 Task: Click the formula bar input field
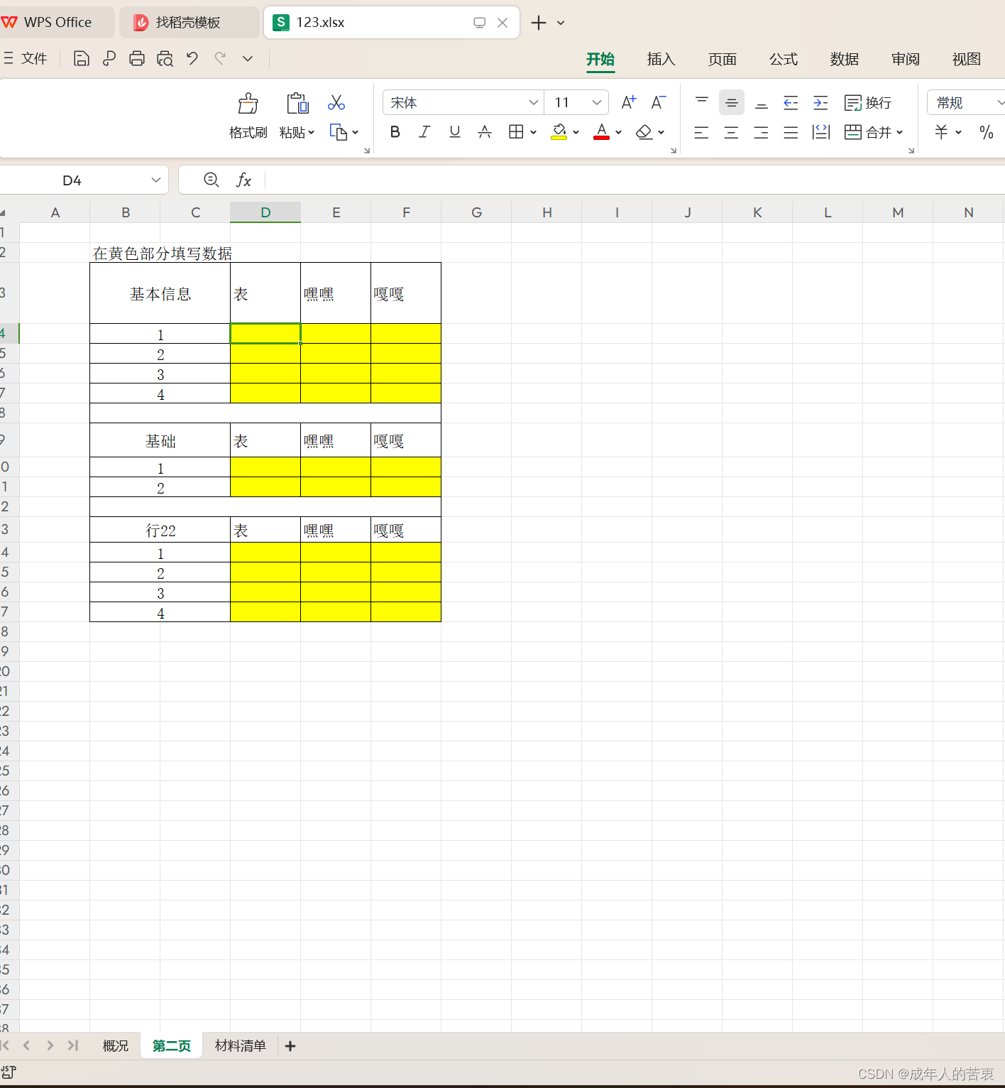click(635, 180)
